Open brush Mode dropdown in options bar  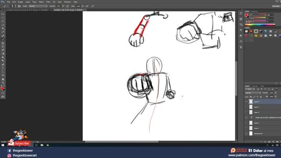(38, 6)
